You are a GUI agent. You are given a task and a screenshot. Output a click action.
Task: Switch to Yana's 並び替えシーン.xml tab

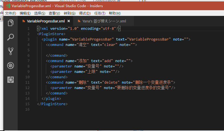click(x=104, y=21)
